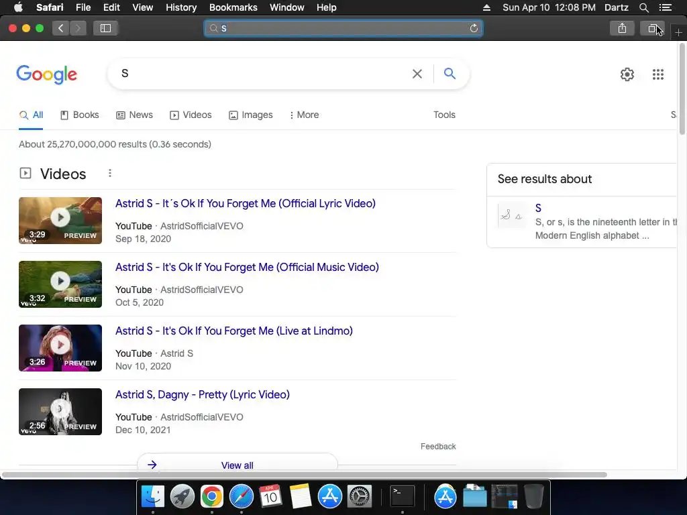This screenshot has width=687, height=515.
Task: Select the All results tab
Action: [x=31, y=115]
